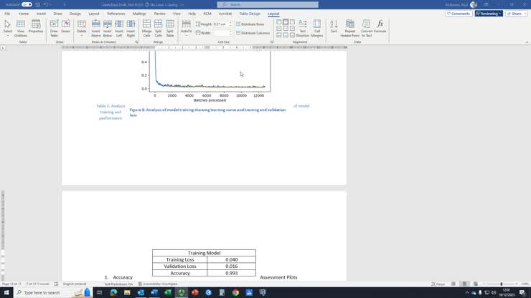Open the Formula dialog icon
The image size is (531, 298).
pos(380,27)
